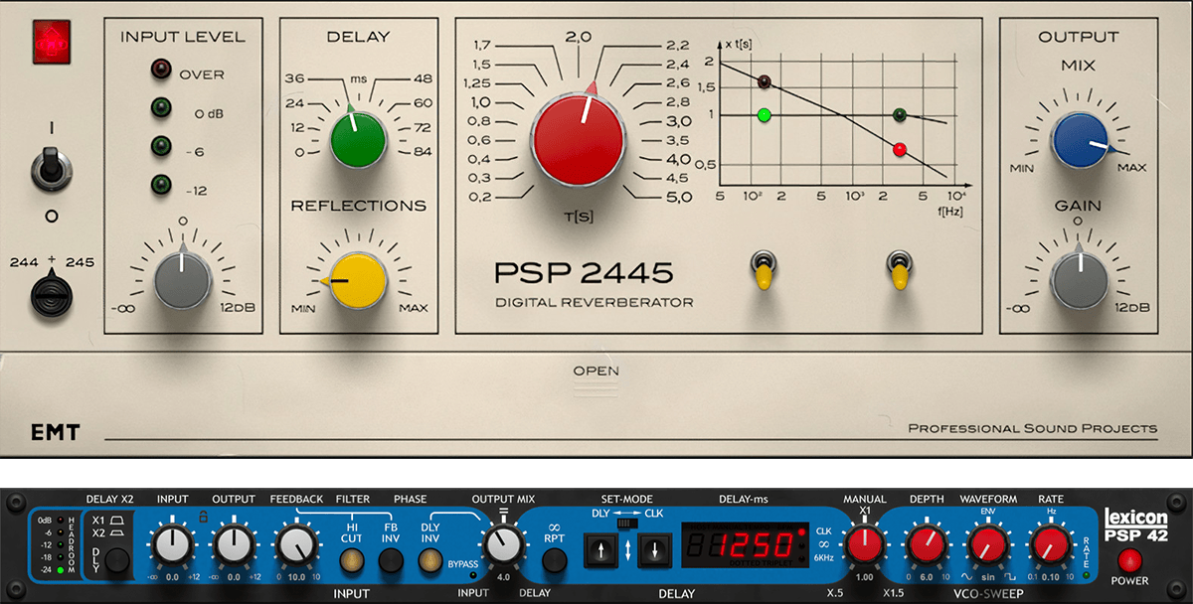This screenshot has width=1193, height=604.
Task: Click the red 1250 delay display
Action: pos(746,545)
